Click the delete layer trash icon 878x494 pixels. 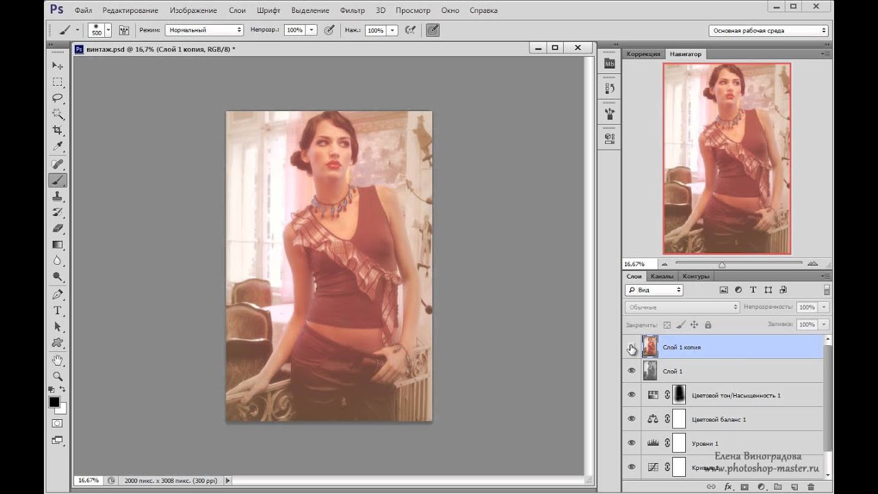coord(811,487)
